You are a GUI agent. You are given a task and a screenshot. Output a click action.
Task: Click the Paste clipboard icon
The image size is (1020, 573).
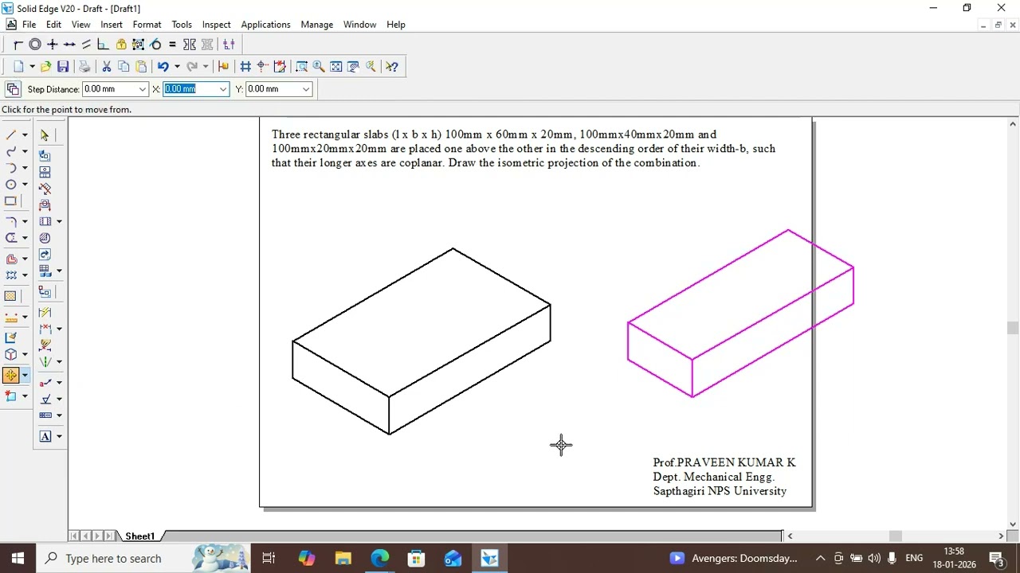141,67
